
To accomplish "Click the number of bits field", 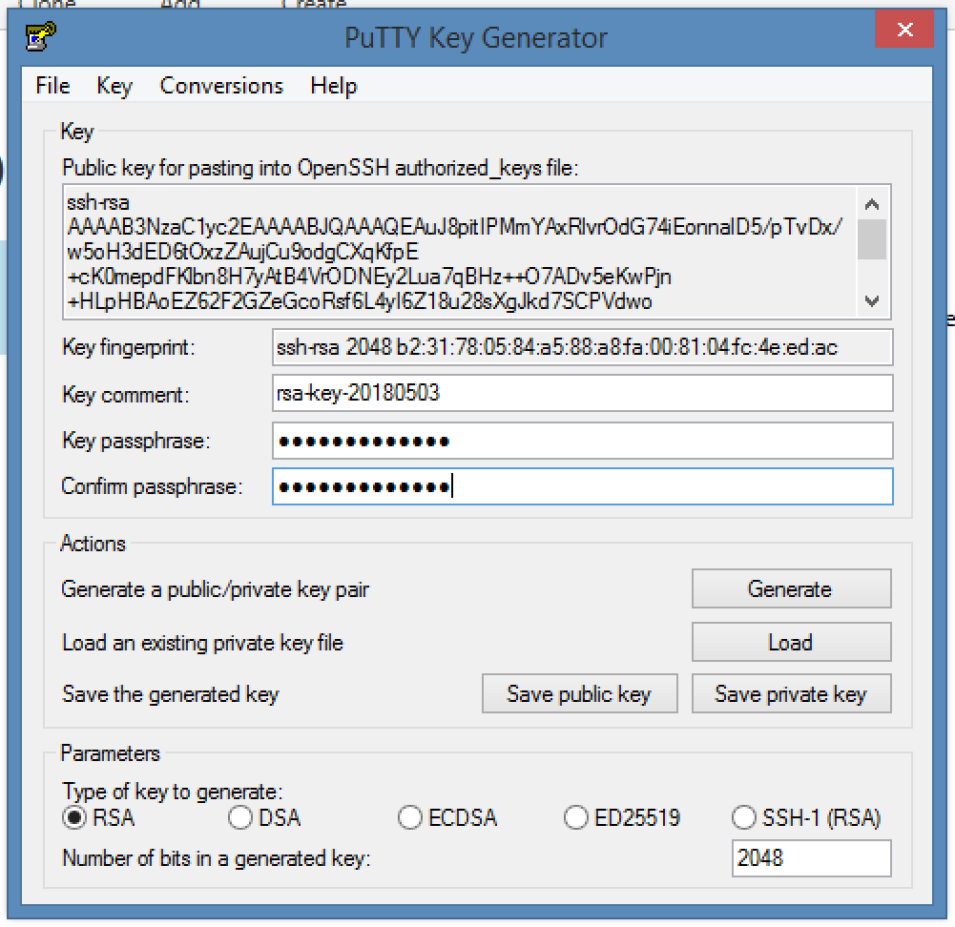I will tap(811, 858).
